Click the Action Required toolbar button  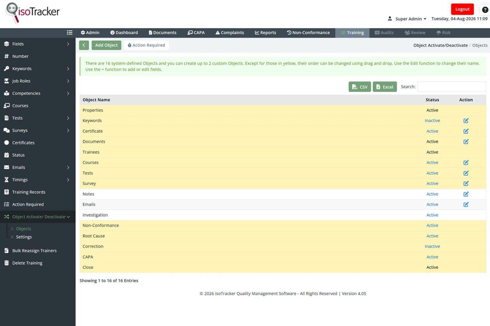coord(146,45)
